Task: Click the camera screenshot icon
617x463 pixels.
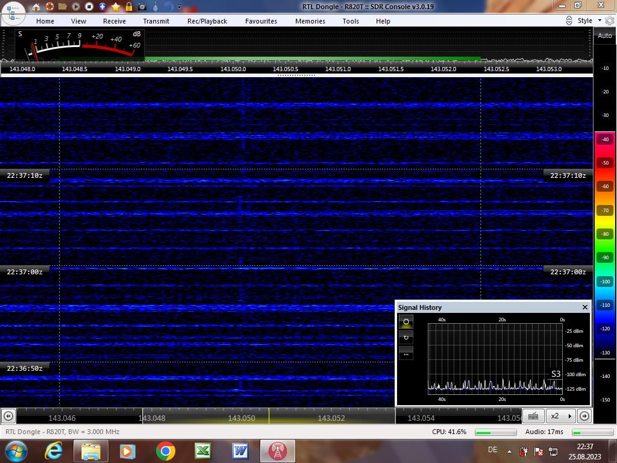Action: 142,7
